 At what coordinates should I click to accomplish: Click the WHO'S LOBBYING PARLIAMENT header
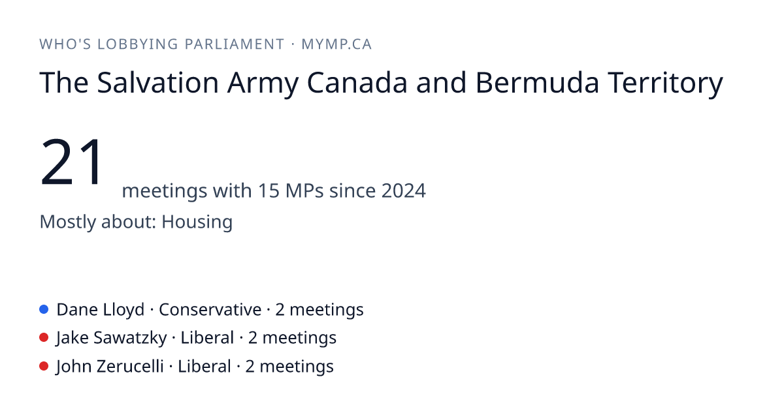tap(161, 44)
